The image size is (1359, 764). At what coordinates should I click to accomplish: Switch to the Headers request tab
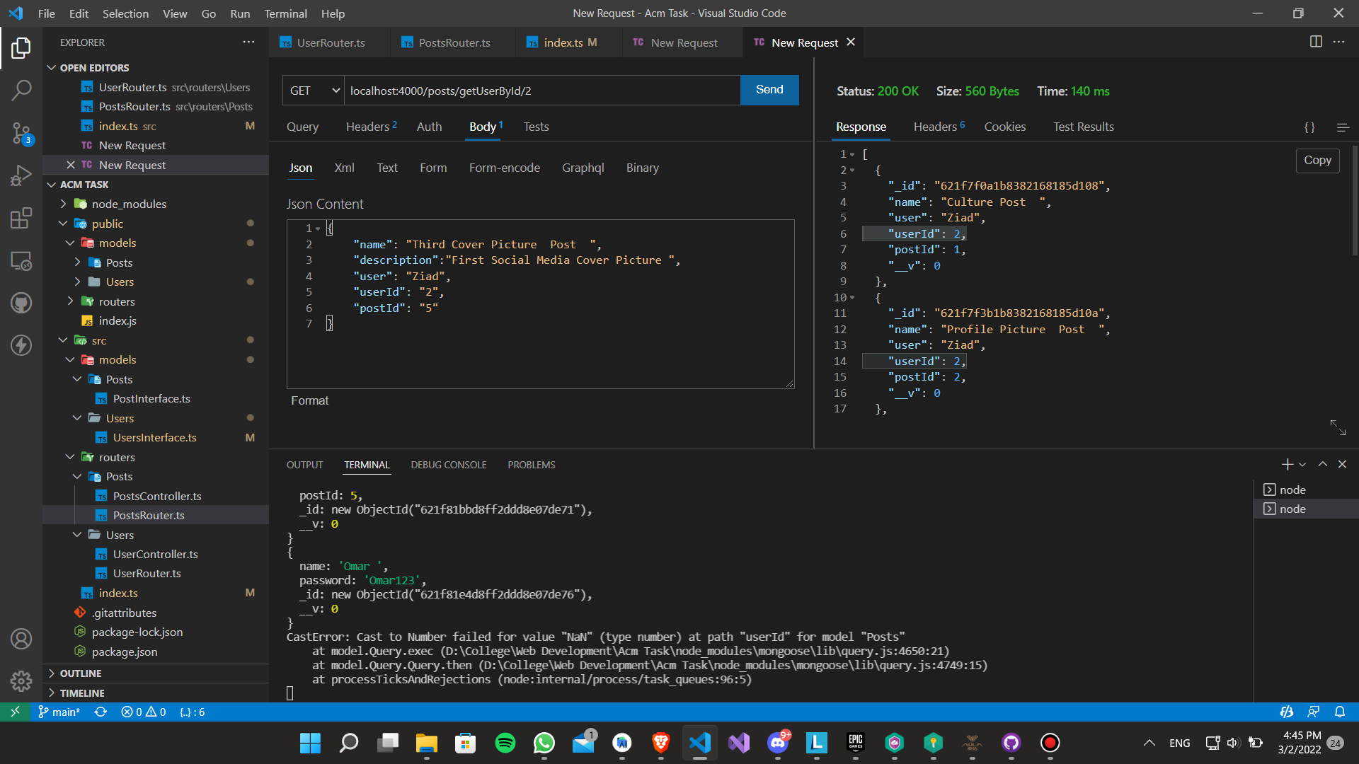point(371,127)
